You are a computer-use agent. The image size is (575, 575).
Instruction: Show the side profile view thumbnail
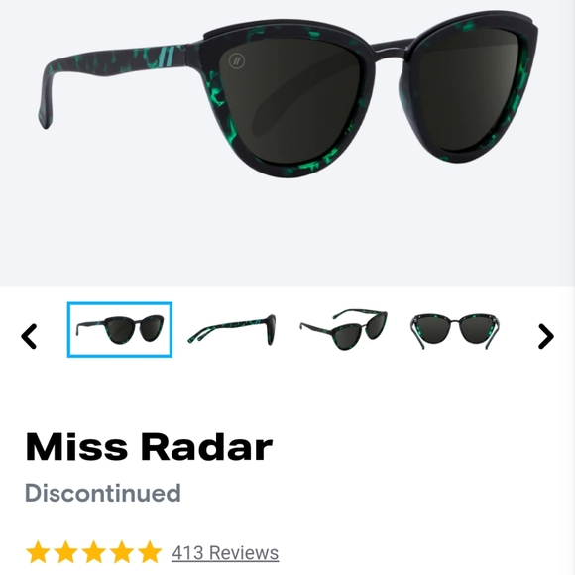[x=232, y=329]
